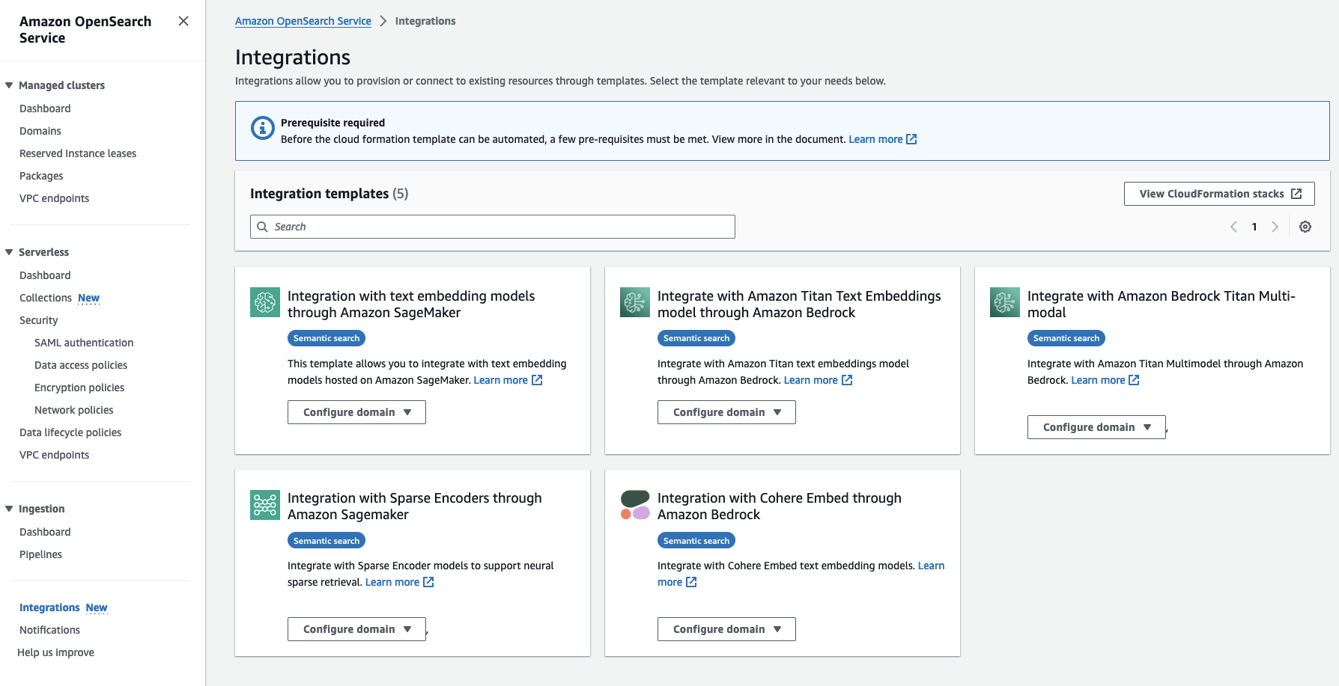Collapse the Serverless section

9,252
